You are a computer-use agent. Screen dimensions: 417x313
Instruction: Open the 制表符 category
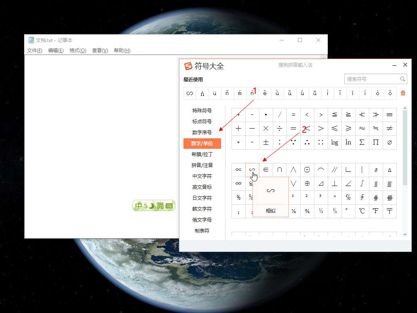click(202, 231)
